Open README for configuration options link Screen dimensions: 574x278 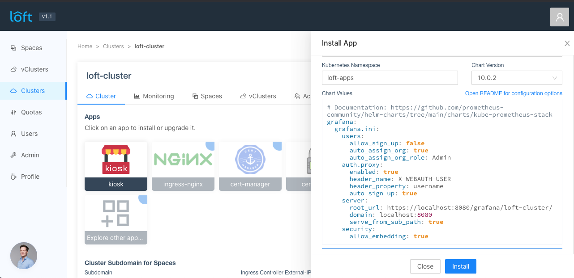point(514,93)
